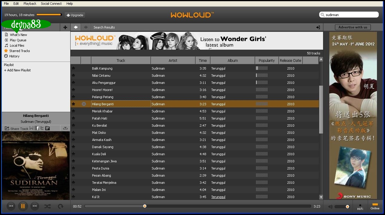Seek in the track progress bar

pos(198,206)
